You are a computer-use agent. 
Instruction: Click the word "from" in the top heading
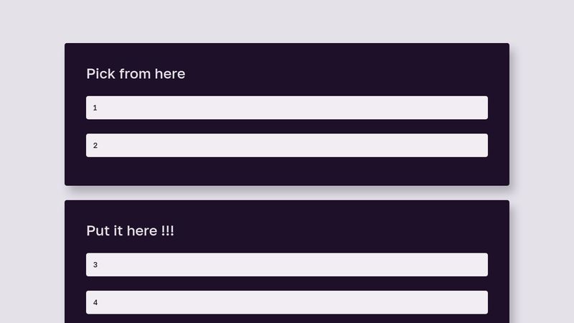(135, 74)
